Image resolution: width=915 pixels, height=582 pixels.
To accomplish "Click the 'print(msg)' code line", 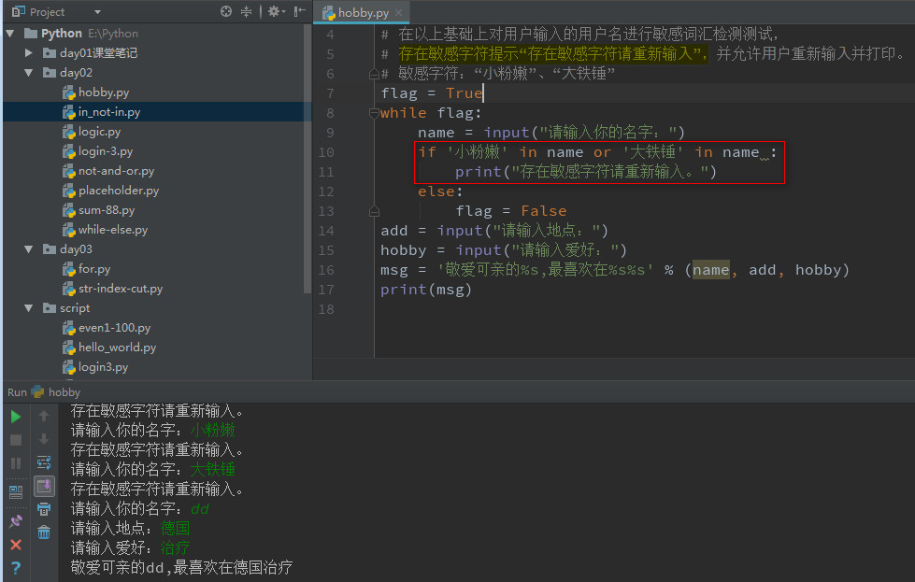I will coord(426,290).
